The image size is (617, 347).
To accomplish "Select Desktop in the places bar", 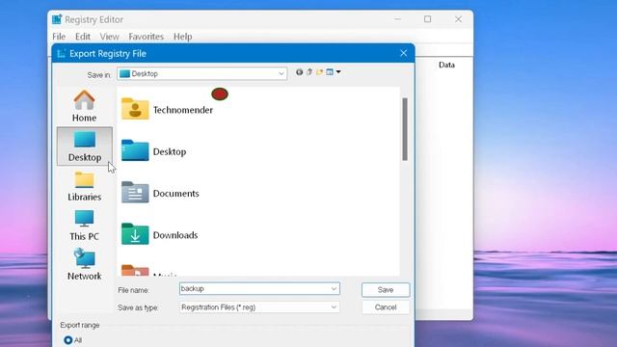I will (85, 146).
